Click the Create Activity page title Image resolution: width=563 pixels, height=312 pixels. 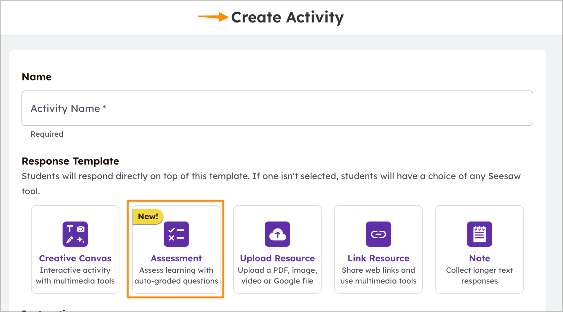point(288,17)
